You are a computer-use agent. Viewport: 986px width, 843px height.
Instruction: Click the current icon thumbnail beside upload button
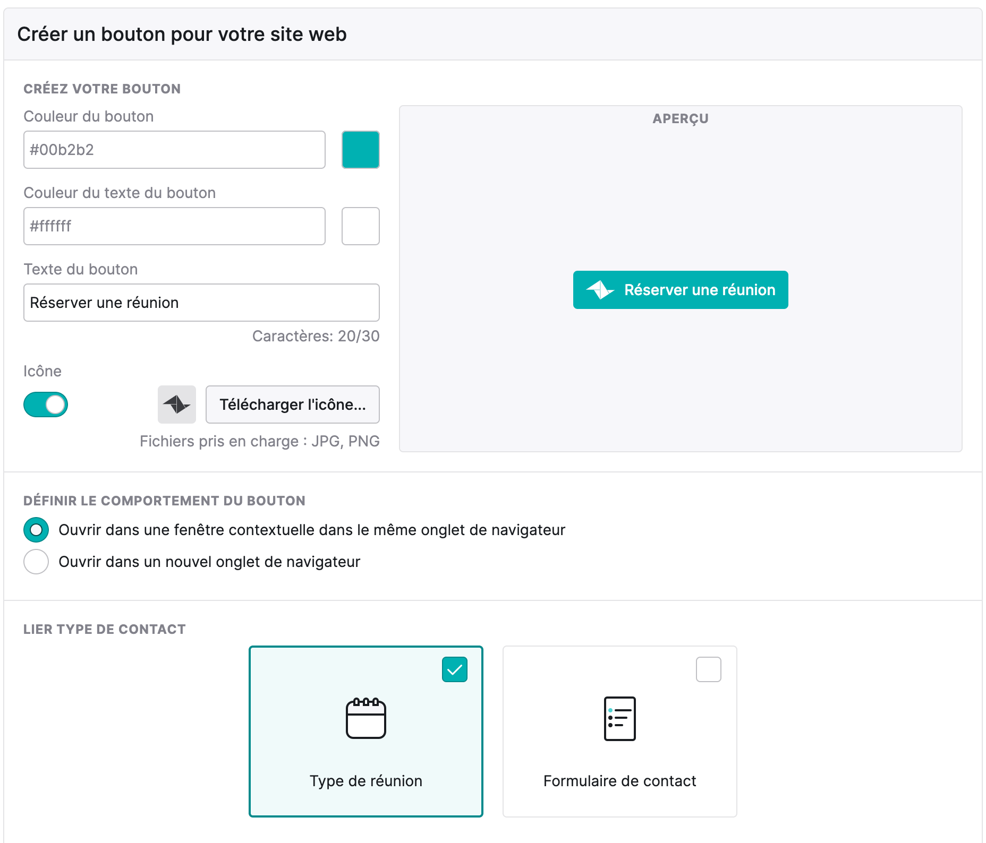pos(177,405)
